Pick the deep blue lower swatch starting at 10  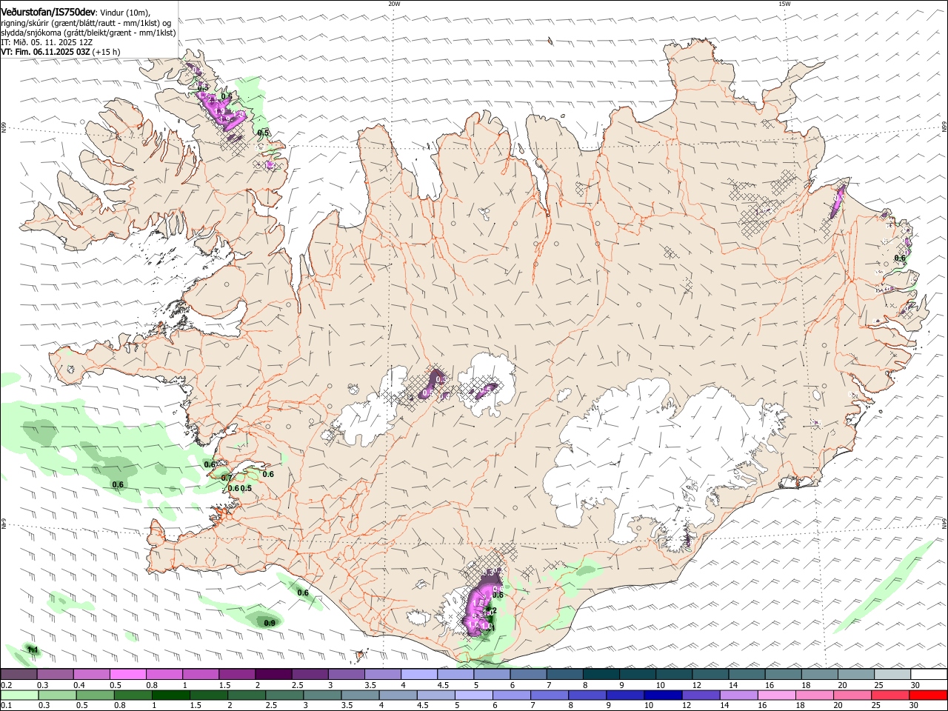[663, 695]
